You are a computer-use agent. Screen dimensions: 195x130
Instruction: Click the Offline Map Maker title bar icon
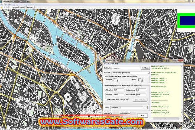click(x=104, y=61)
